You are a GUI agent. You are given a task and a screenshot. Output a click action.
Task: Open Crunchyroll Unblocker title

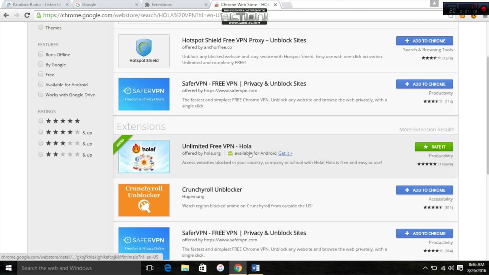(212, 189)
